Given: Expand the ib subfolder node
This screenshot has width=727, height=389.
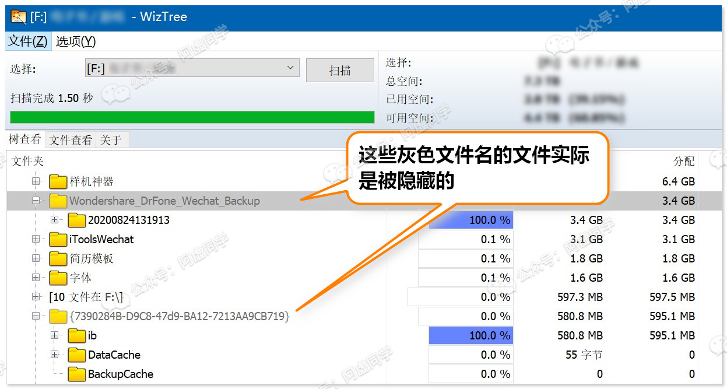Looking at the screenshot, I should [55, 335].
